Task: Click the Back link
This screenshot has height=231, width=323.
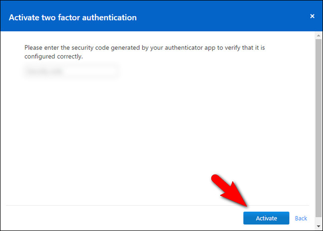Action: coord(301,218)
